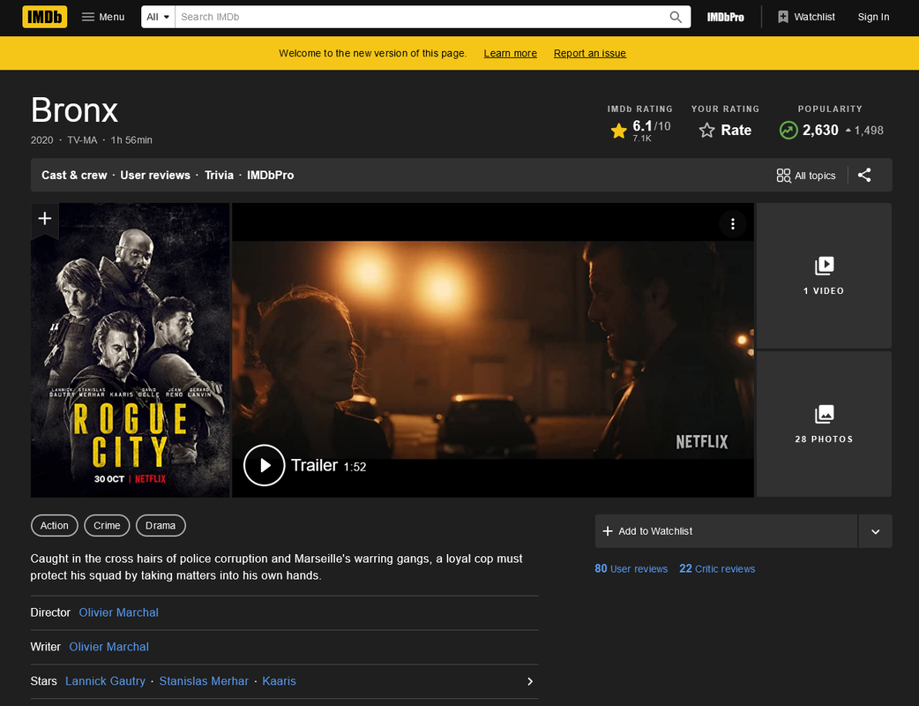Open Kaaris's page
This screenshot has height=706, width=919.
[x=279, y=681]
